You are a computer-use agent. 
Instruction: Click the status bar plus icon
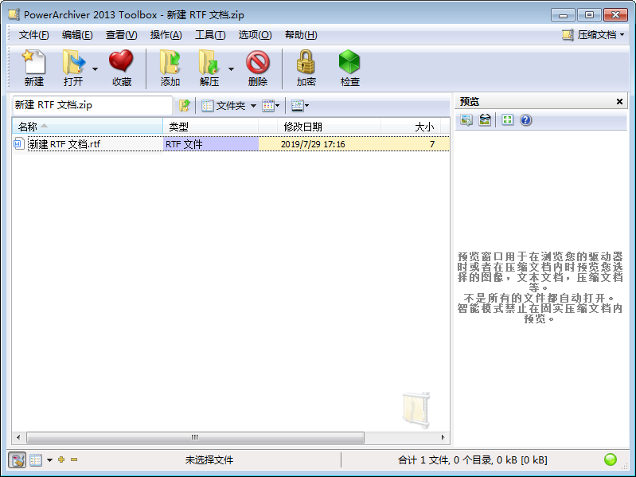[x=61, y=459]
